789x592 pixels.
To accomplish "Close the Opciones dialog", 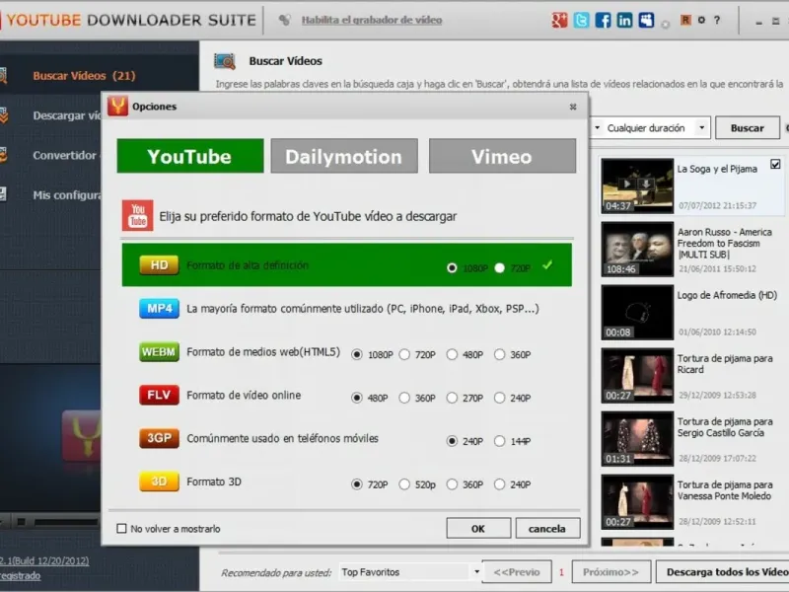I will tap(573, 107).
